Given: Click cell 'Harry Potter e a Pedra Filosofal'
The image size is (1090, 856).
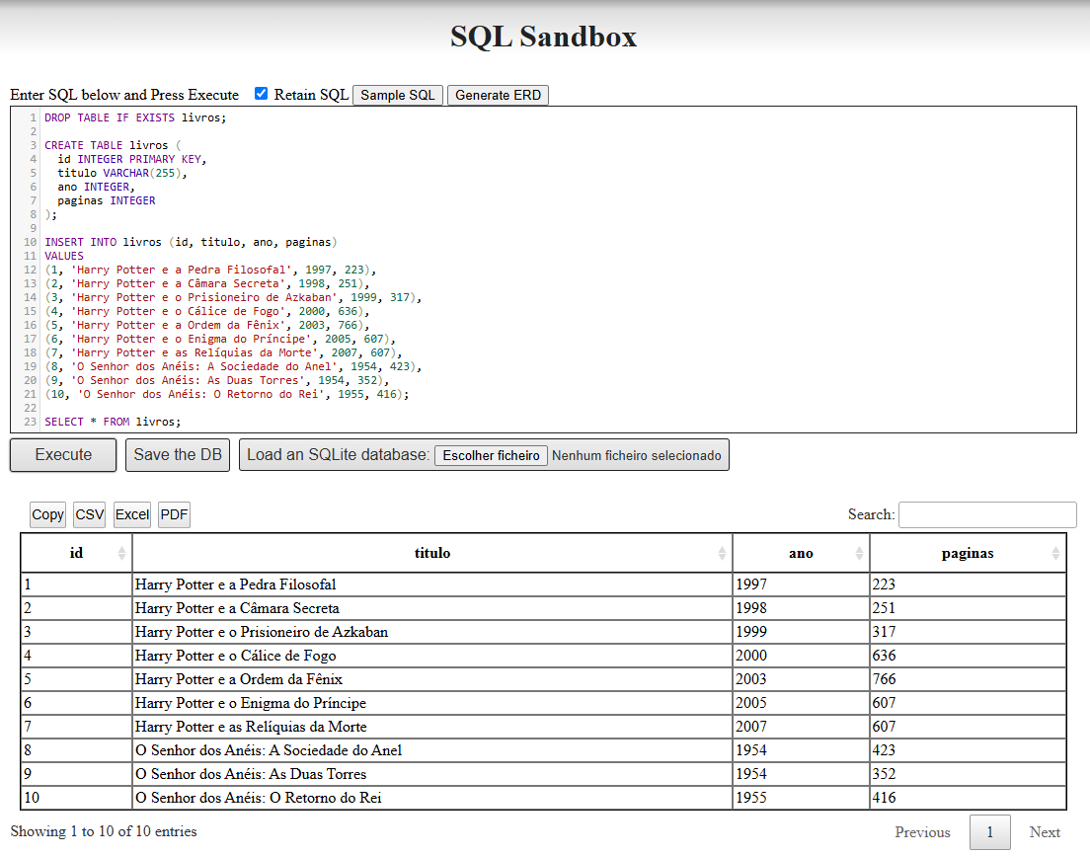Looking at the screenshot, I should click(x=432, y=584).
